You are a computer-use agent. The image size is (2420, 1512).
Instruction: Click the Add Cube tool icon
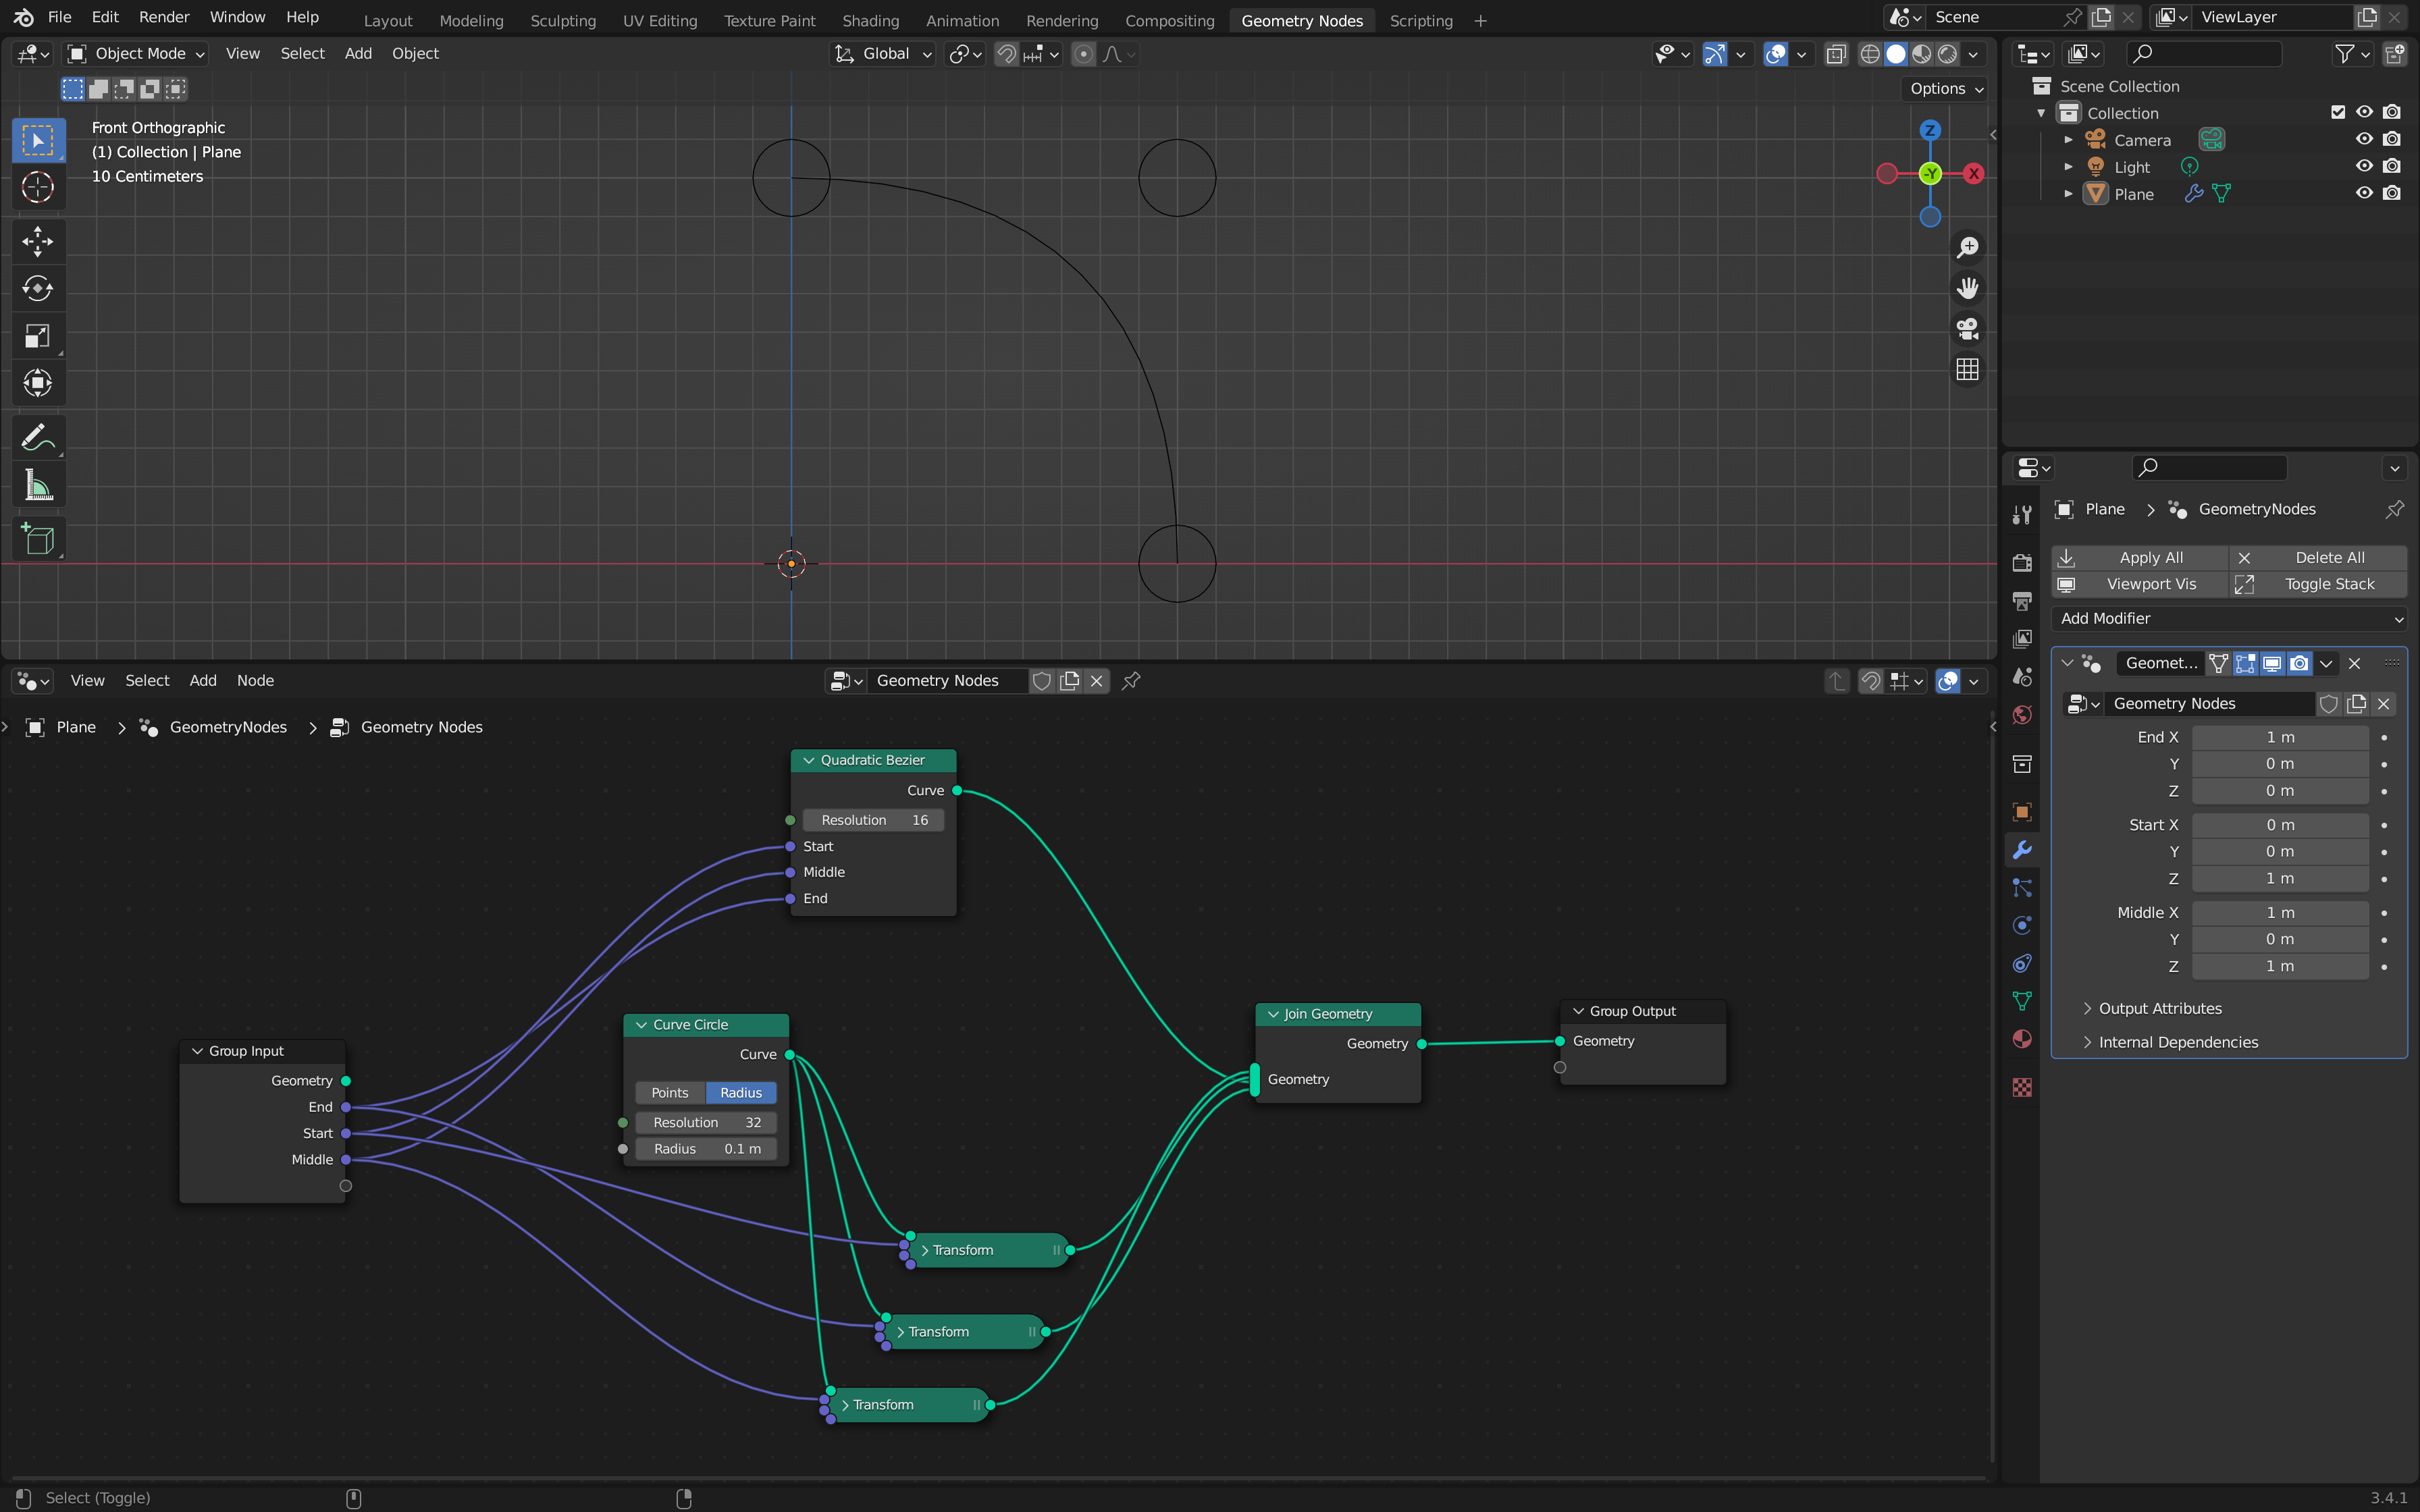pos(37,540)
